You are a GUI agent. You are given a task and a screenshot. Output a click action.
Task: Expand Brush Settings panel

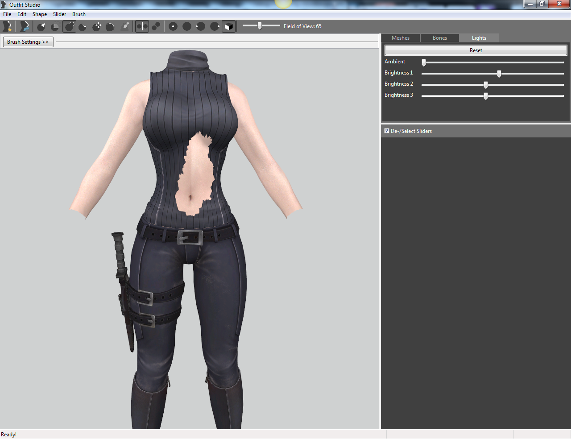click(28, 42)
